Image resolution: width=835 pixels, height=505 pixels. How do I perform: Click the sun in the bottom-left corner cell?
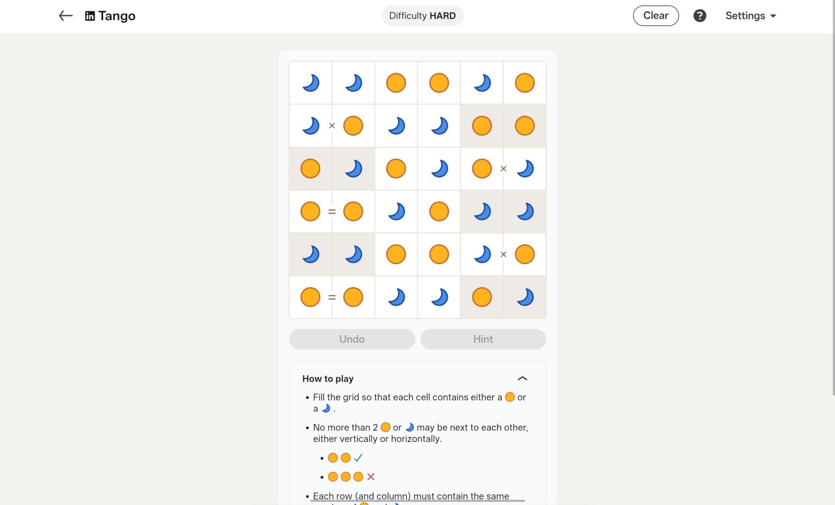click(310, 297)
